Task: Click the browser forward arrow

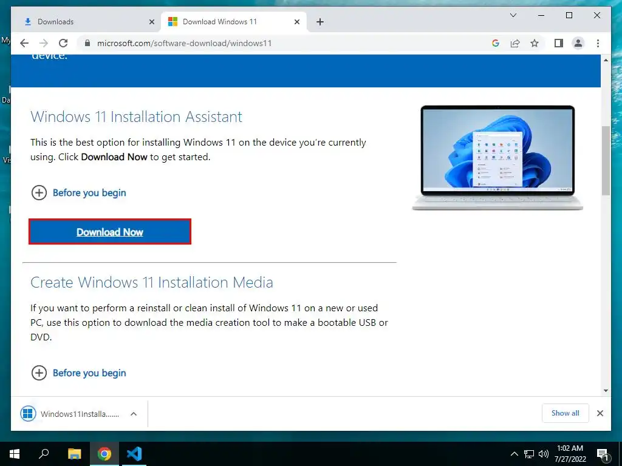Action: pos(44,43)
